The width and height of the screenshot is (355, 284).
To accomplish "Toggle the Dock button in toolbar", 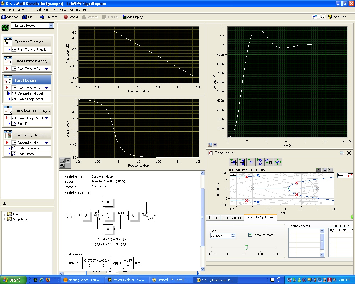I will pyautogui.click(x=318, y=17).
